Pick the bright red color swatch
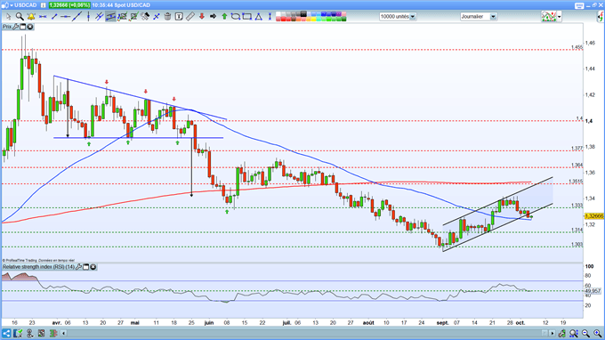605x340 pixels. coord(283,19)
